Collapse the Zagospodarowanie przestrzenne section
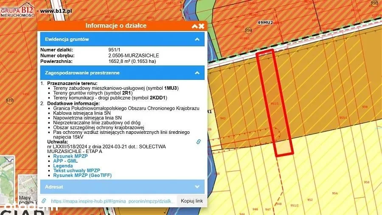The image size is (382, 215). (x=197, y=73)
